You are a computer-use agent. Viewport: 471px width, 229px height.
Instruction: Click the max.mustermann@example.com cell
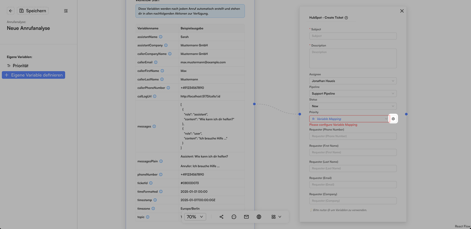click(x=203, y=62)
